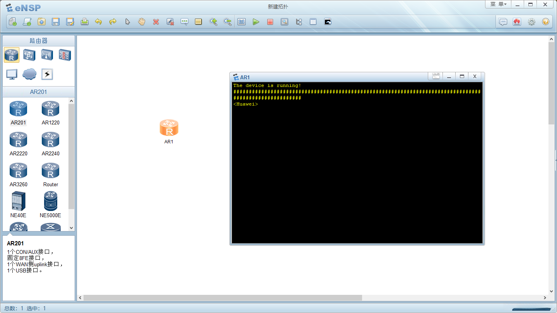Click the red X delete tool
This screenshot has width=557, height=313.
156,22
